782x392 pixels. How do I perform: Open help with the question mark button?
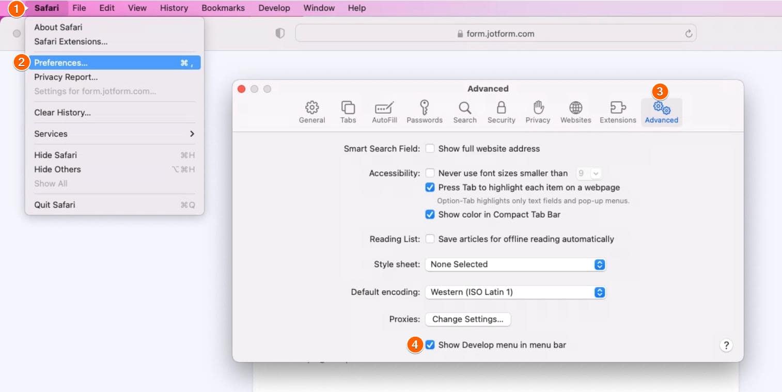click(x=726, y=345)
